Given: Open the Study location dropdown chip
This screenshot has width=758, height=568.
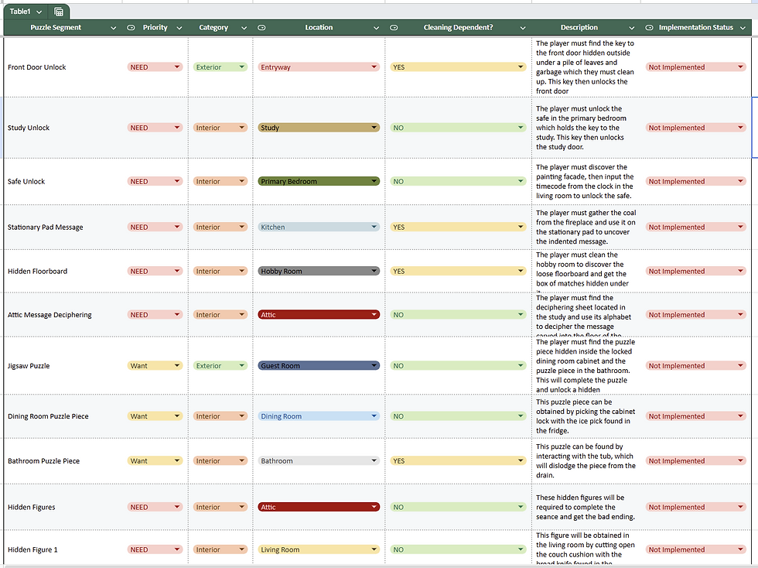Looking at the screenshot, I should tap(319, 128).
